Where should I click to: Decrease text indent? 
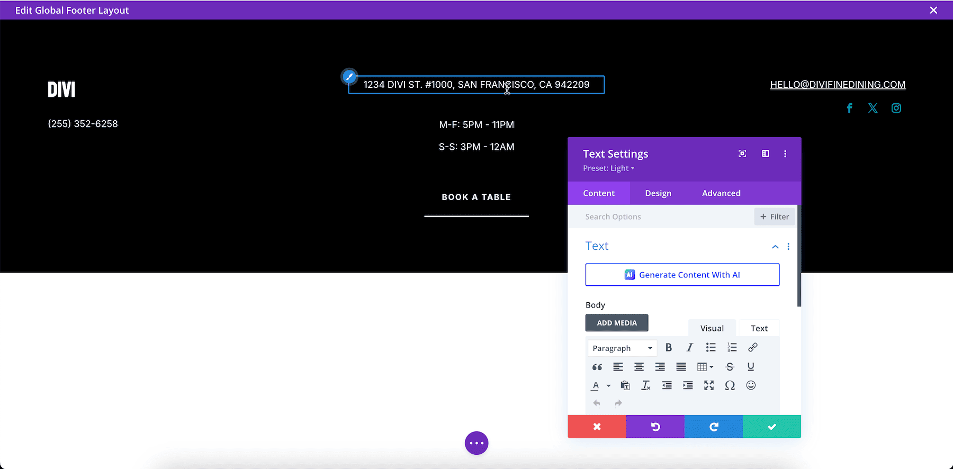click(667, 385)
